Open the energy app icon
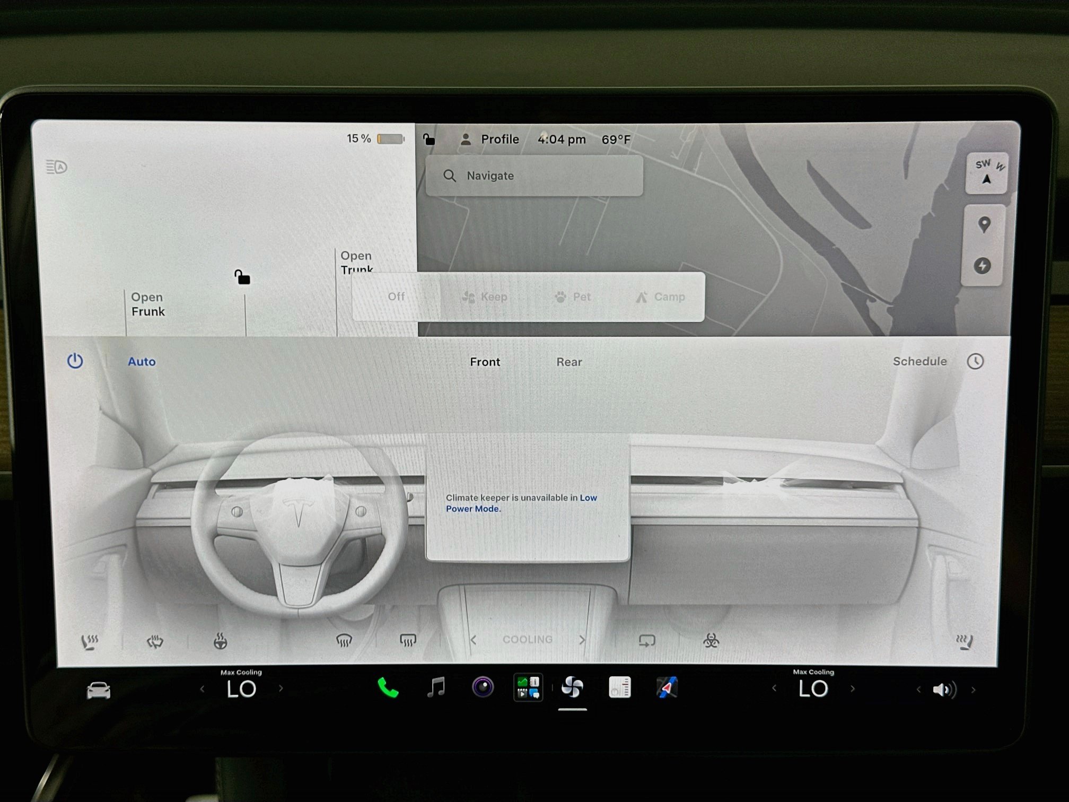Viewport: 1069px width, 802px height. tap(619, 687)
